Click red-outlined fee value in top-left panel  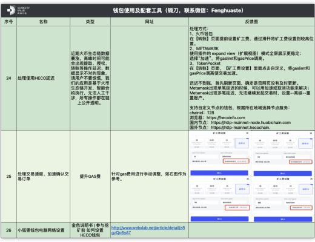(x=236, y=161)
